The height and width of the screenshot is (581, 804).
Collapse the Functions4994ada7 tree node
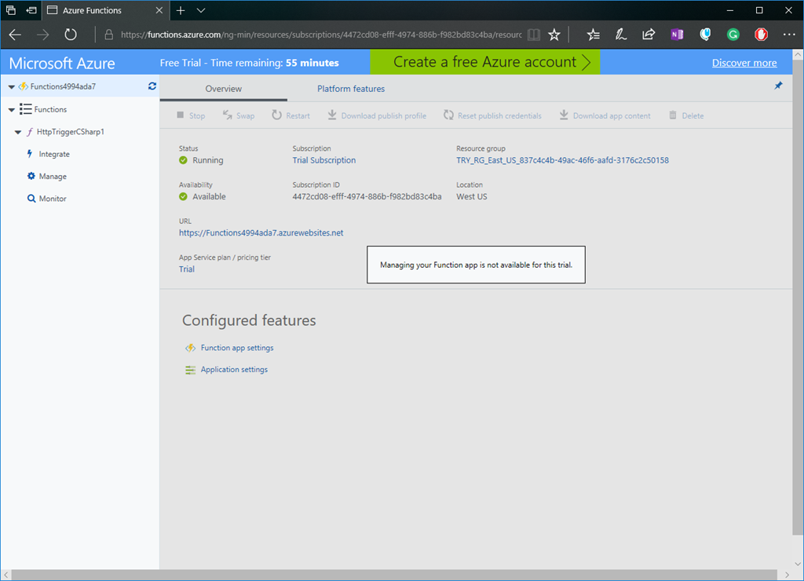(x=11, y=87)
